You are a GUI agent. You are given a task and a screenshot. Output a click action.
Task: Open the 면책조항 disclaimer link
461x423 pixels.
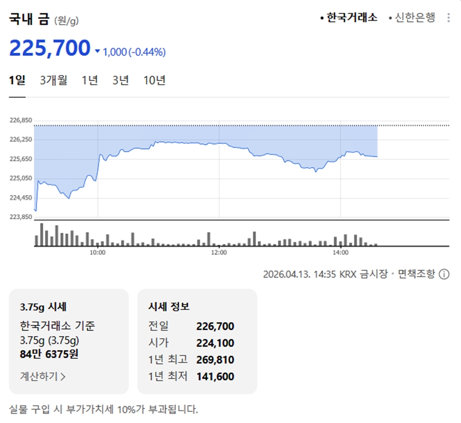416,274
